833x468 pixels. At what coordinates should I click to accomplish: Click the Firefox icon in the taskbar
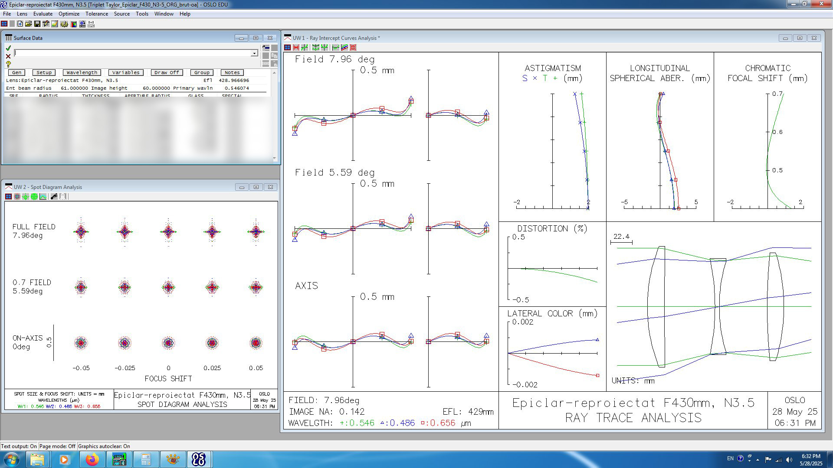pyautogui.click(x=92, y=459)
